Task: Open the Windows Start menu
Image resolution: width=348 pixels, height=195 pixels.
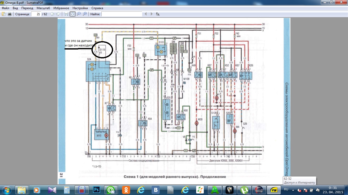Action: [7, 190]
